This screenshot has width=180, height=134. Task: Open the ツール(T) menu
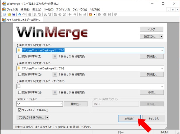[x=49, y=10]
